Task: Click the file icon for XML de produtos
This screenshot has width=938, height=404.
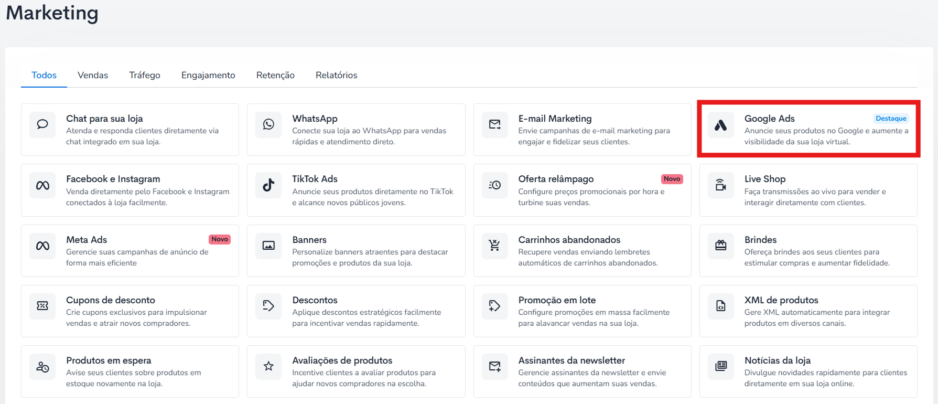Action: click(x=721, y=306)
